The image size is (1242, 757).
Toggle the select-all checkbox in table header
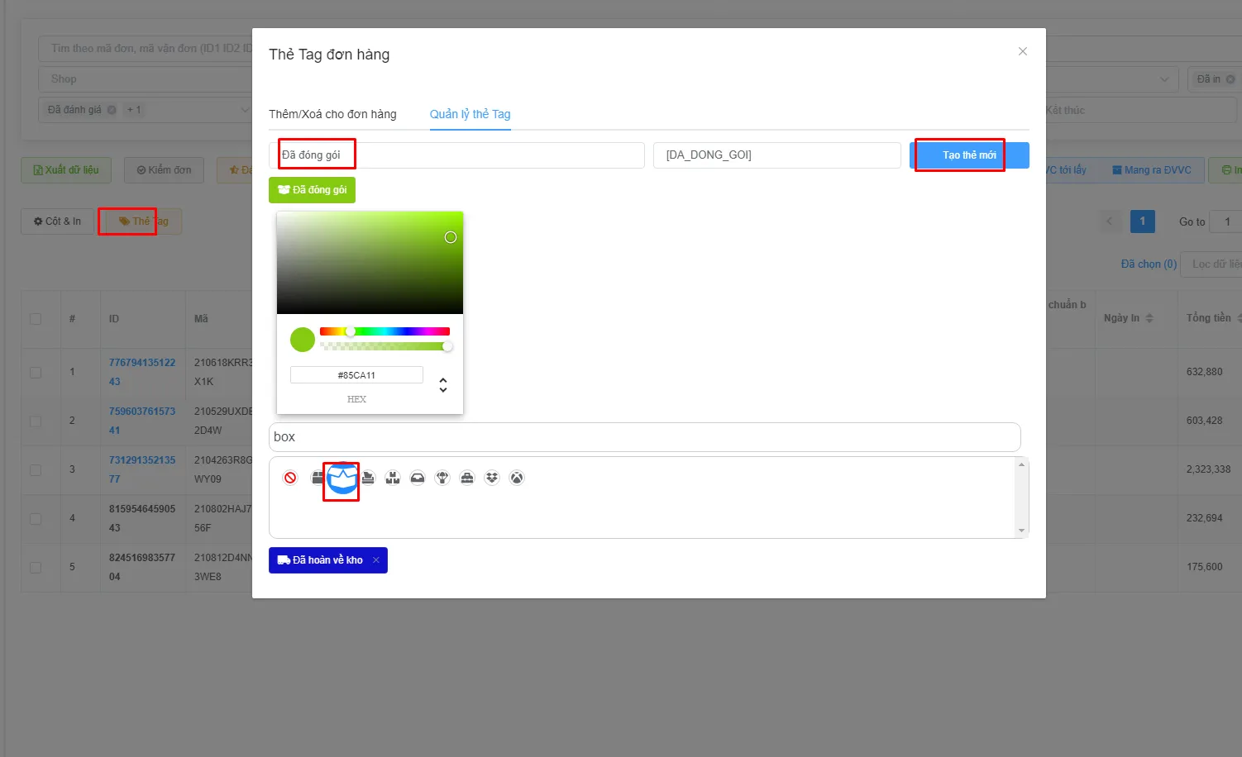coord(36,319)
